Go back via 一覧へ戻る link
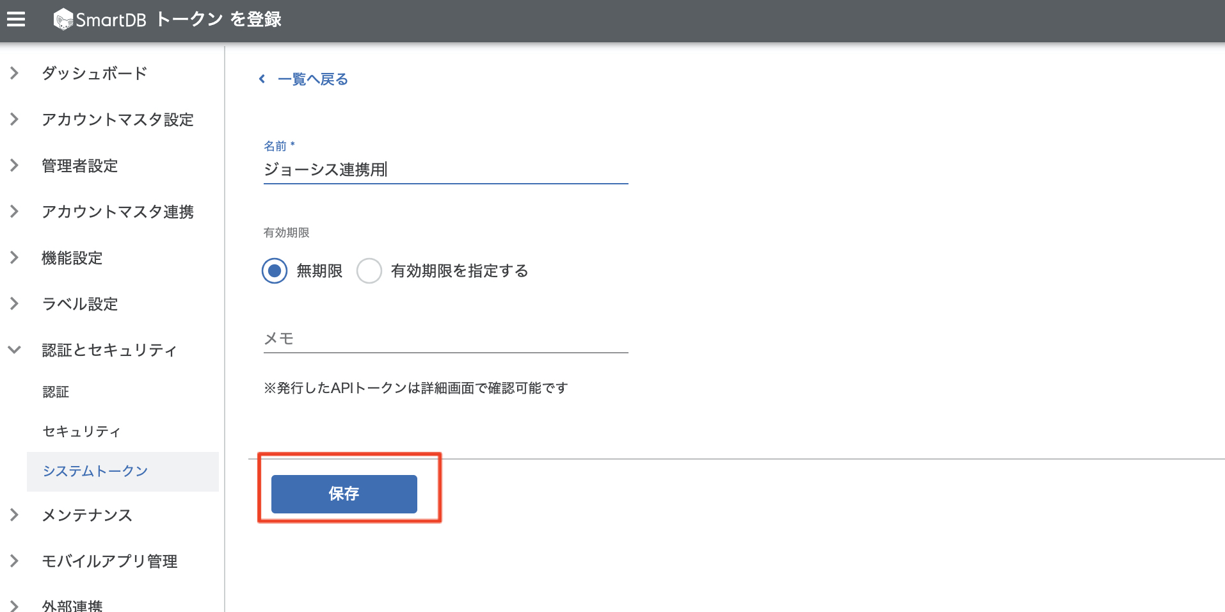 pos(312,79)
